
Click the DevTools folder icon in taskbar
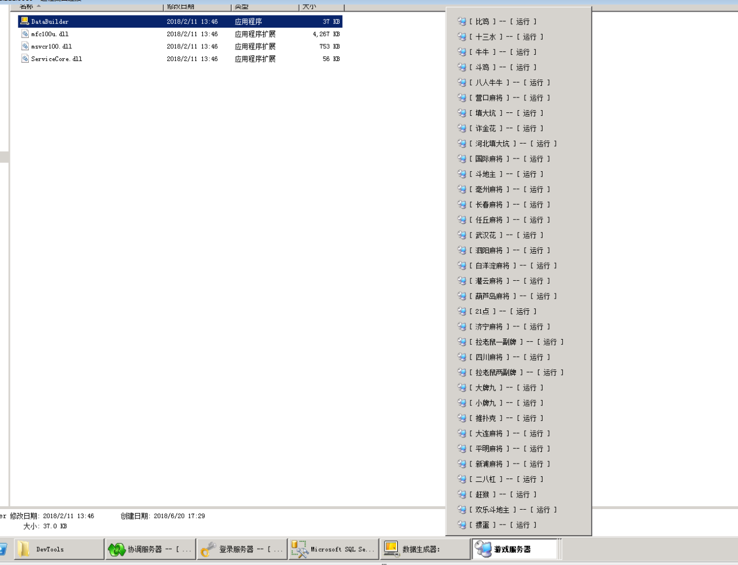pyautogui.click(x=23, y=549)
